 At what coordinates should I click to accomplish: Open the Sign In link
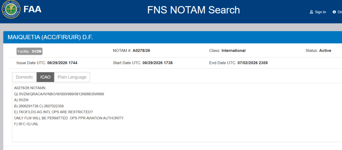[x=320, y=12]
